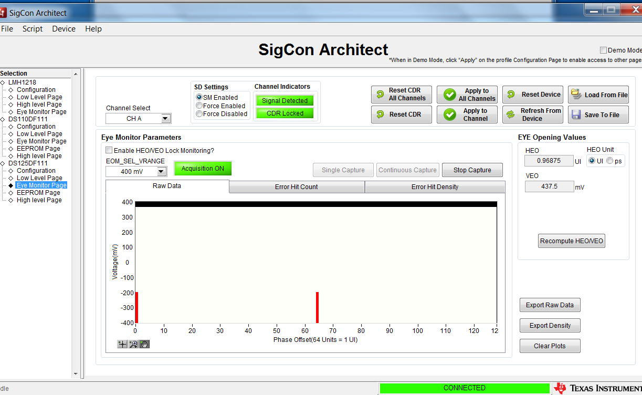The width and height of the screenshot is (642, 395).
Task: Open the Device menu
Action: 64,29
